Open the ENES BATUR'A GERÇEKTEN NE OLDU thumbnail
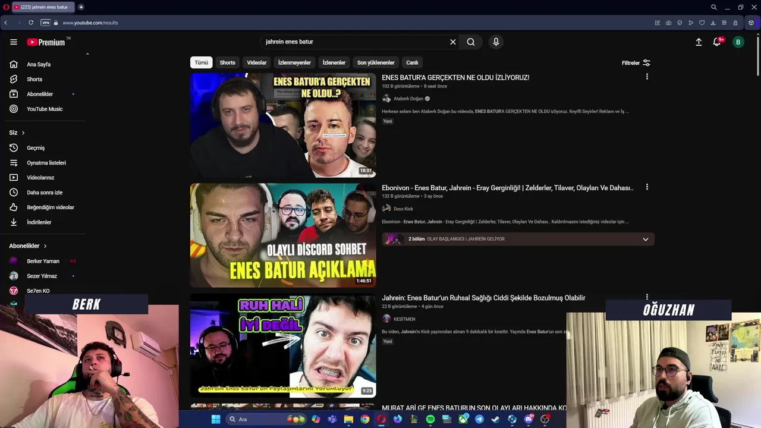Viewport: 761px width, 428px height. click(283, 125)
